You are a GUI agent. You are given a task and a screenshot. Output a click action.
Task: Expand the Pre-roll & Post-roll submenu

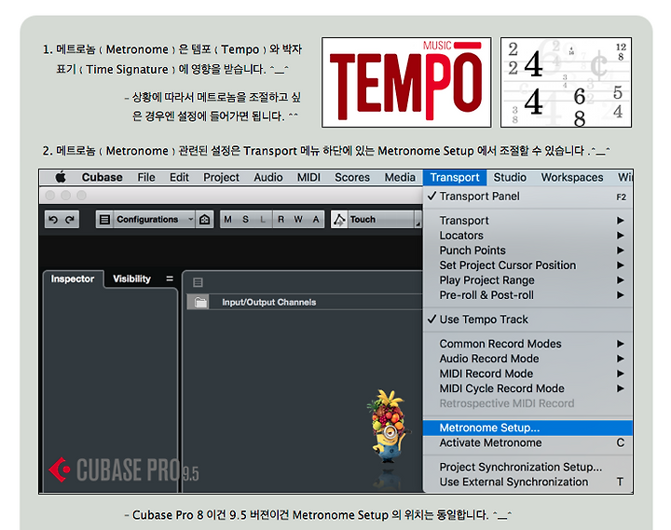(x=527, y=295)
